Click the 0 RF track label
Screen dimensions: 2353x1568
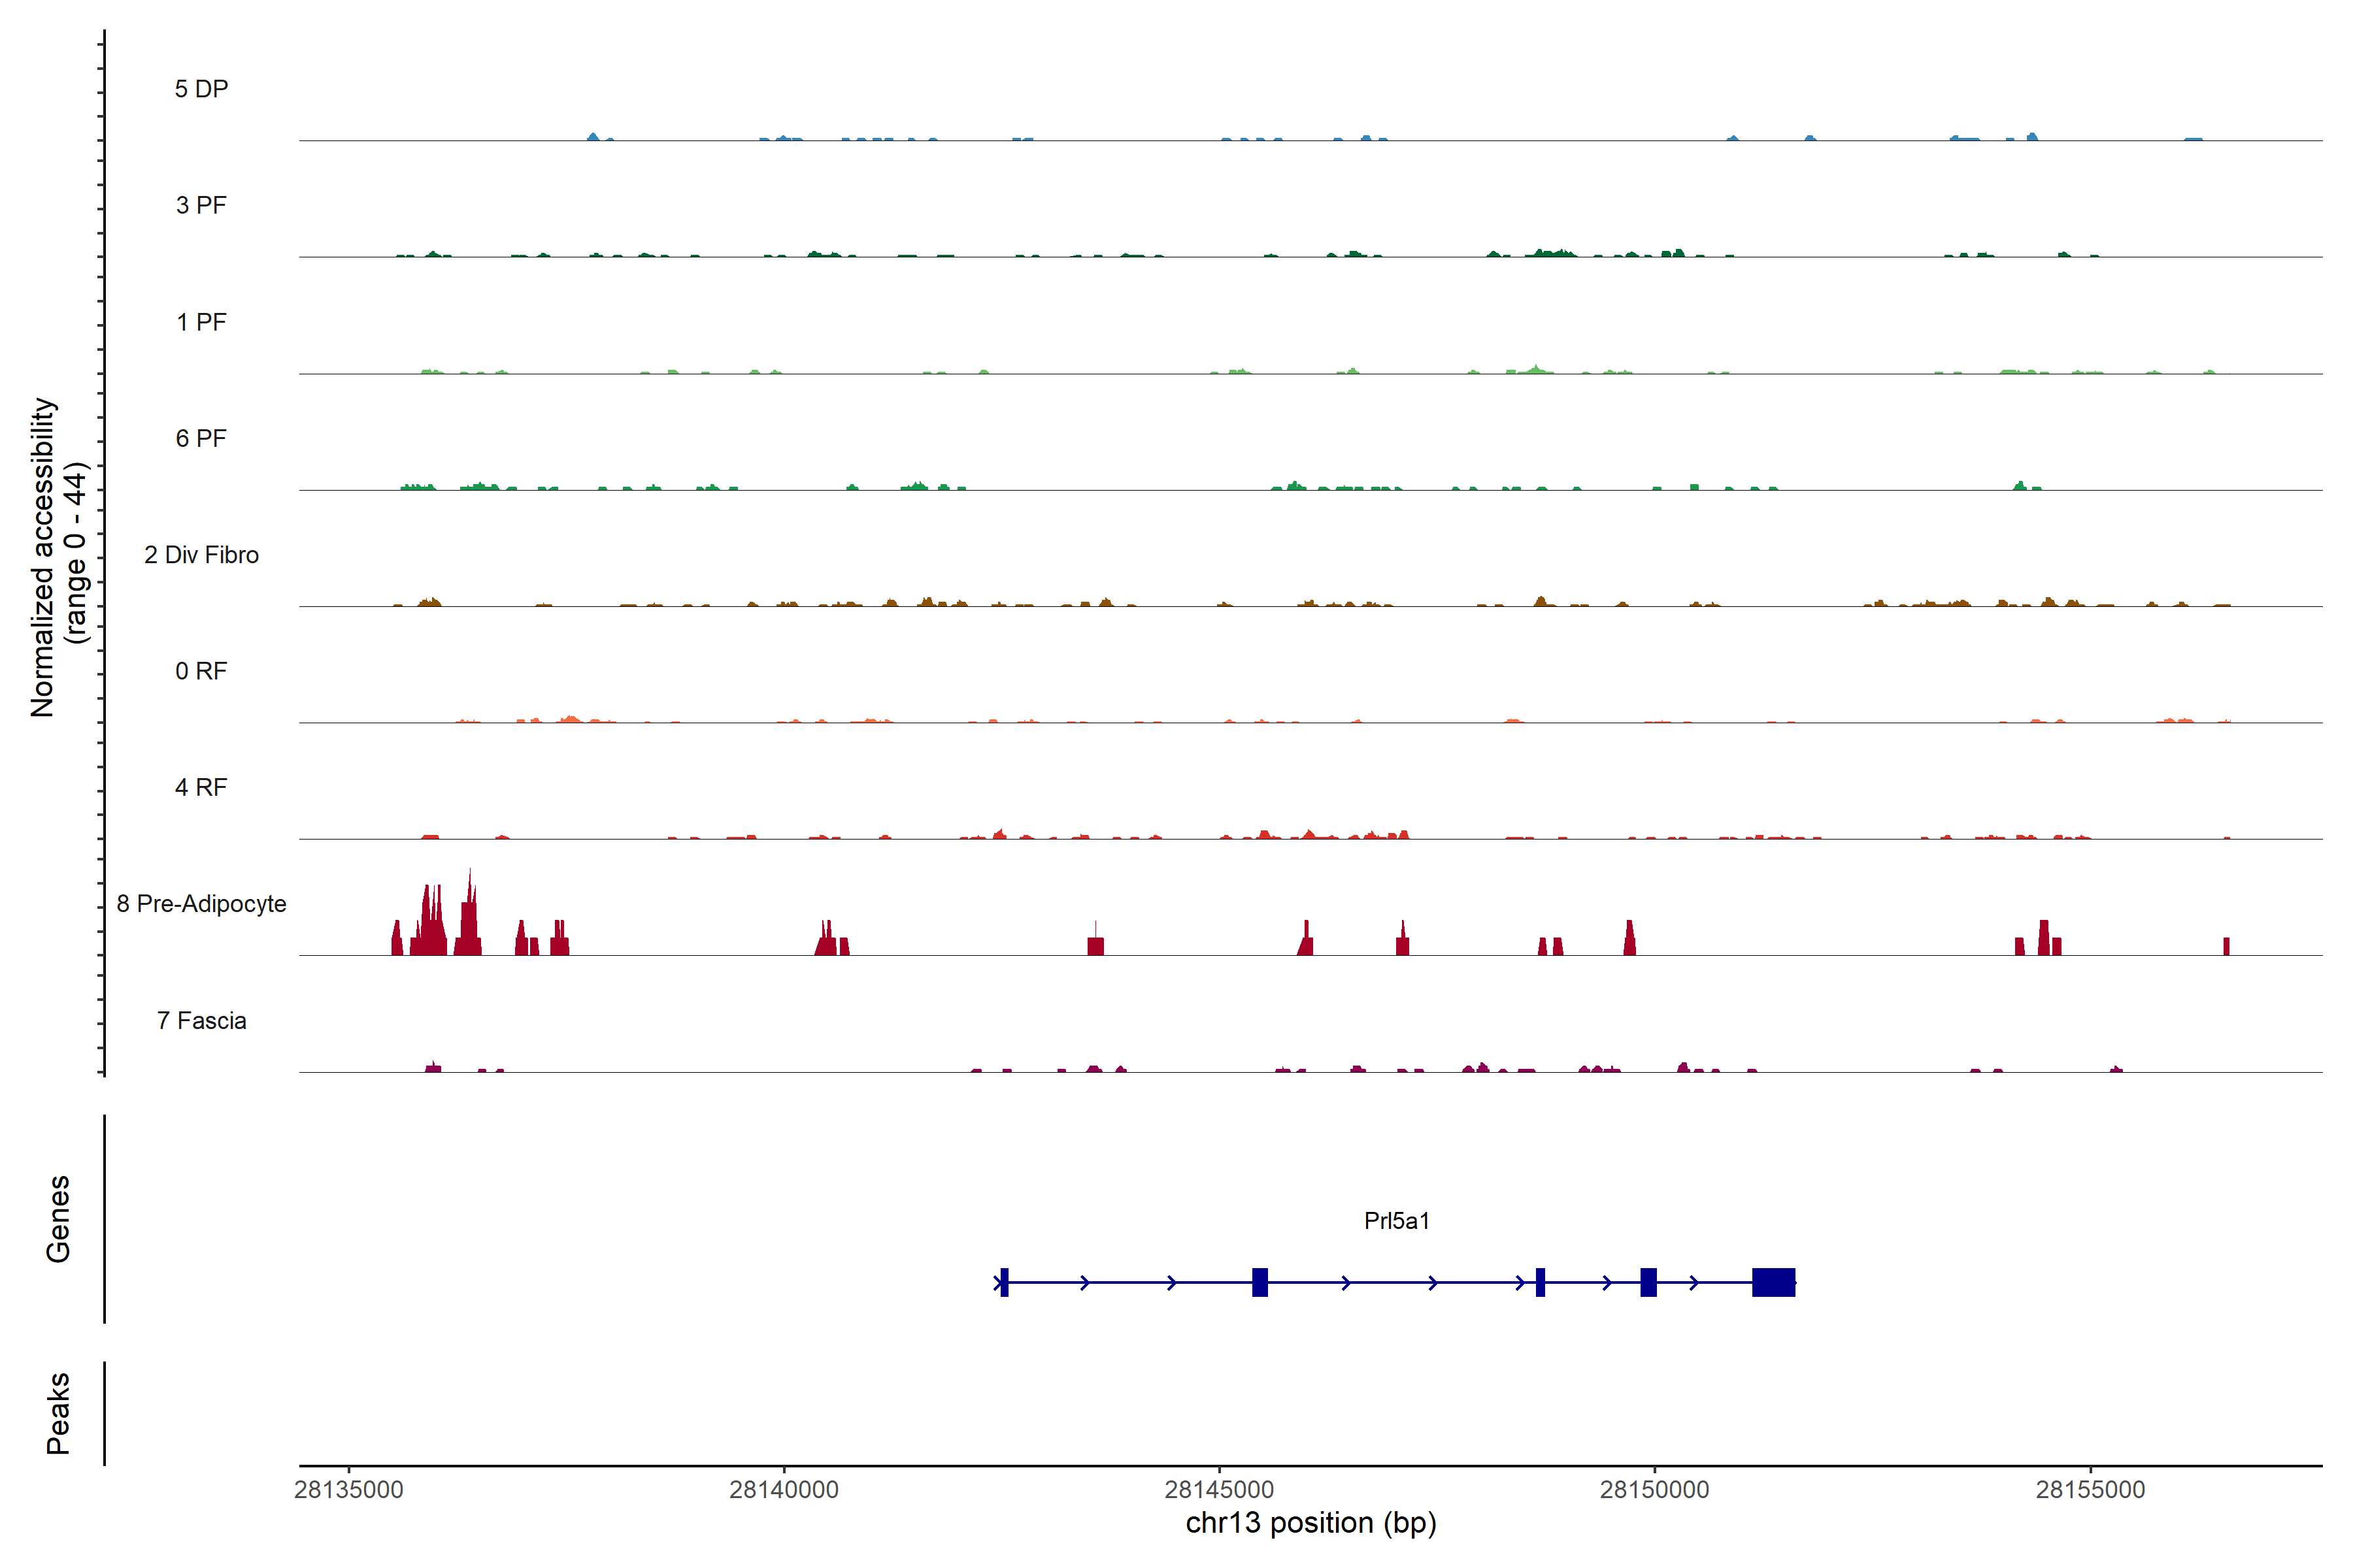point(201,671)
